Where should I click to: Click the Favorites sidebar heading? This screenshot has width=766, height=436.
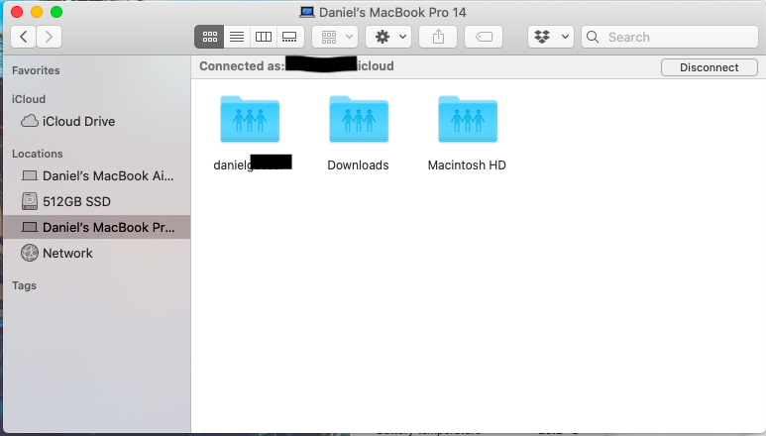pos(36,70)
